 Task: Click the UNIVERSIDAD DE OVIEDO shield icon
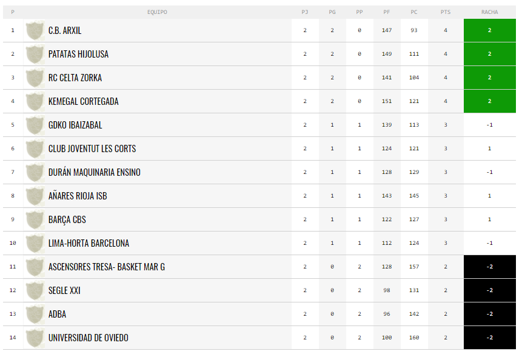pyautogui.click(x=35, y=338)
